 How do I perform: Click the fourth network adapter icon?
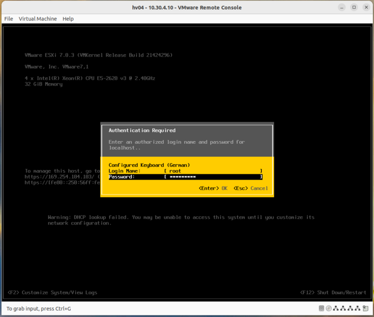point(358,309)
